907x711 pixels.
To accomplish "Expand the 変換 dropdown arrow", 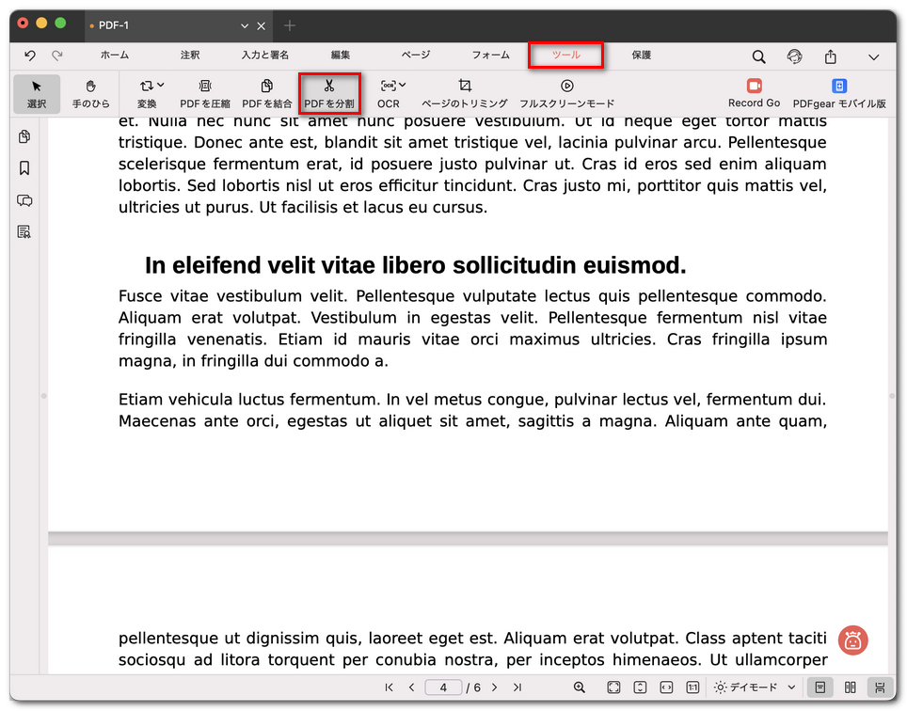I will 161,85.
